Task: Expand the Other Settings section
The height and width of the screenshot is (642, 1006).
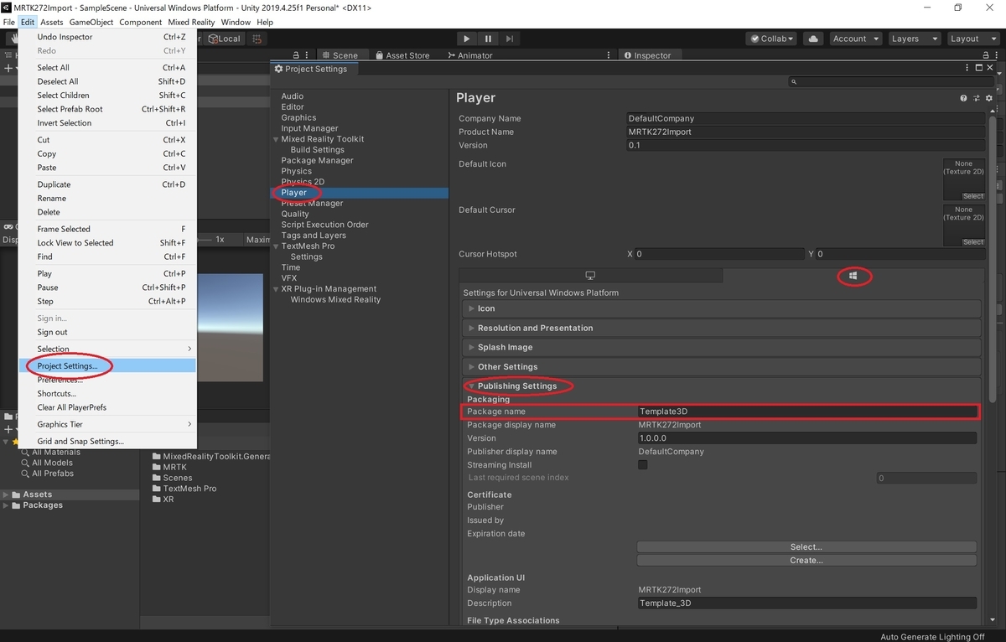Action: 721,367
